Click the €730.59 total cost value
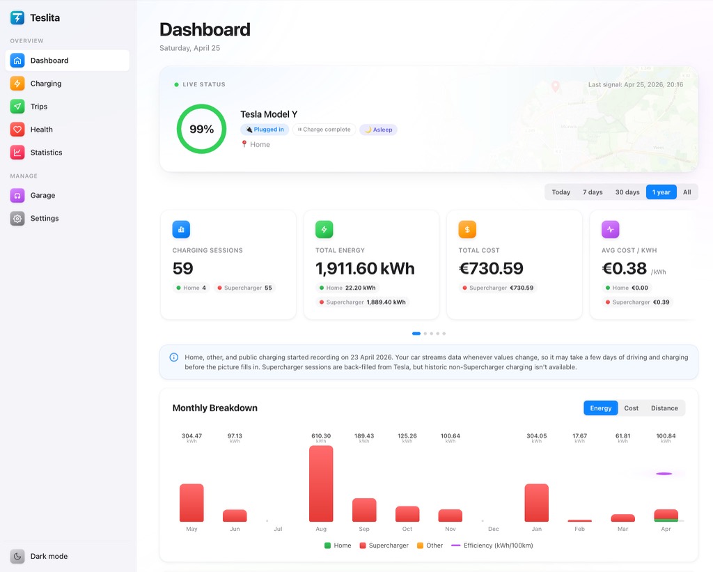The image size is (713, 572). click(x=491, y=268)
